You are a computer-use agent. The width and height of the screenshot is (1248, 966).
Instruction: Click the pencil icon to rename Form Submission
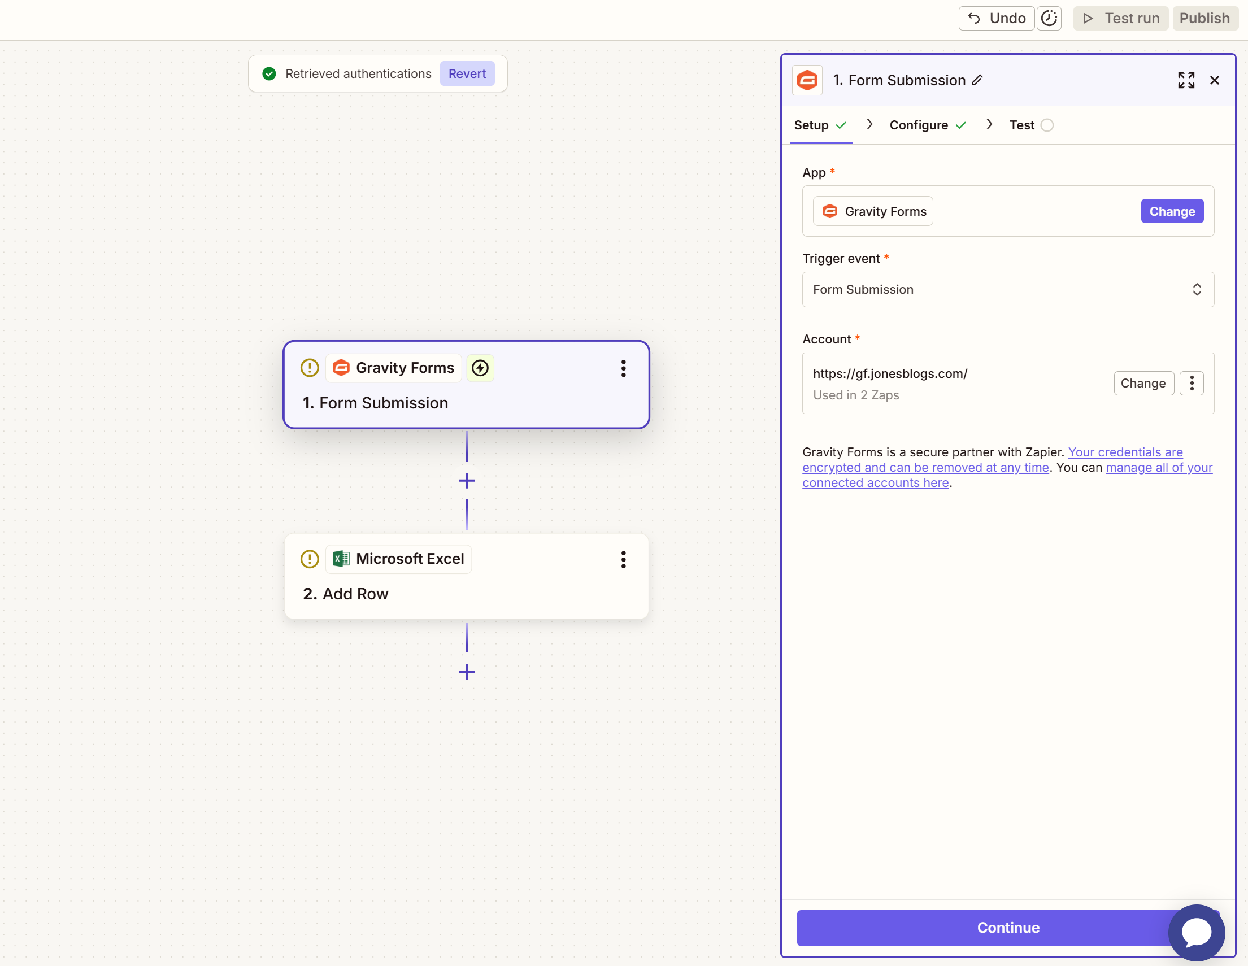[x=979, y=80]
